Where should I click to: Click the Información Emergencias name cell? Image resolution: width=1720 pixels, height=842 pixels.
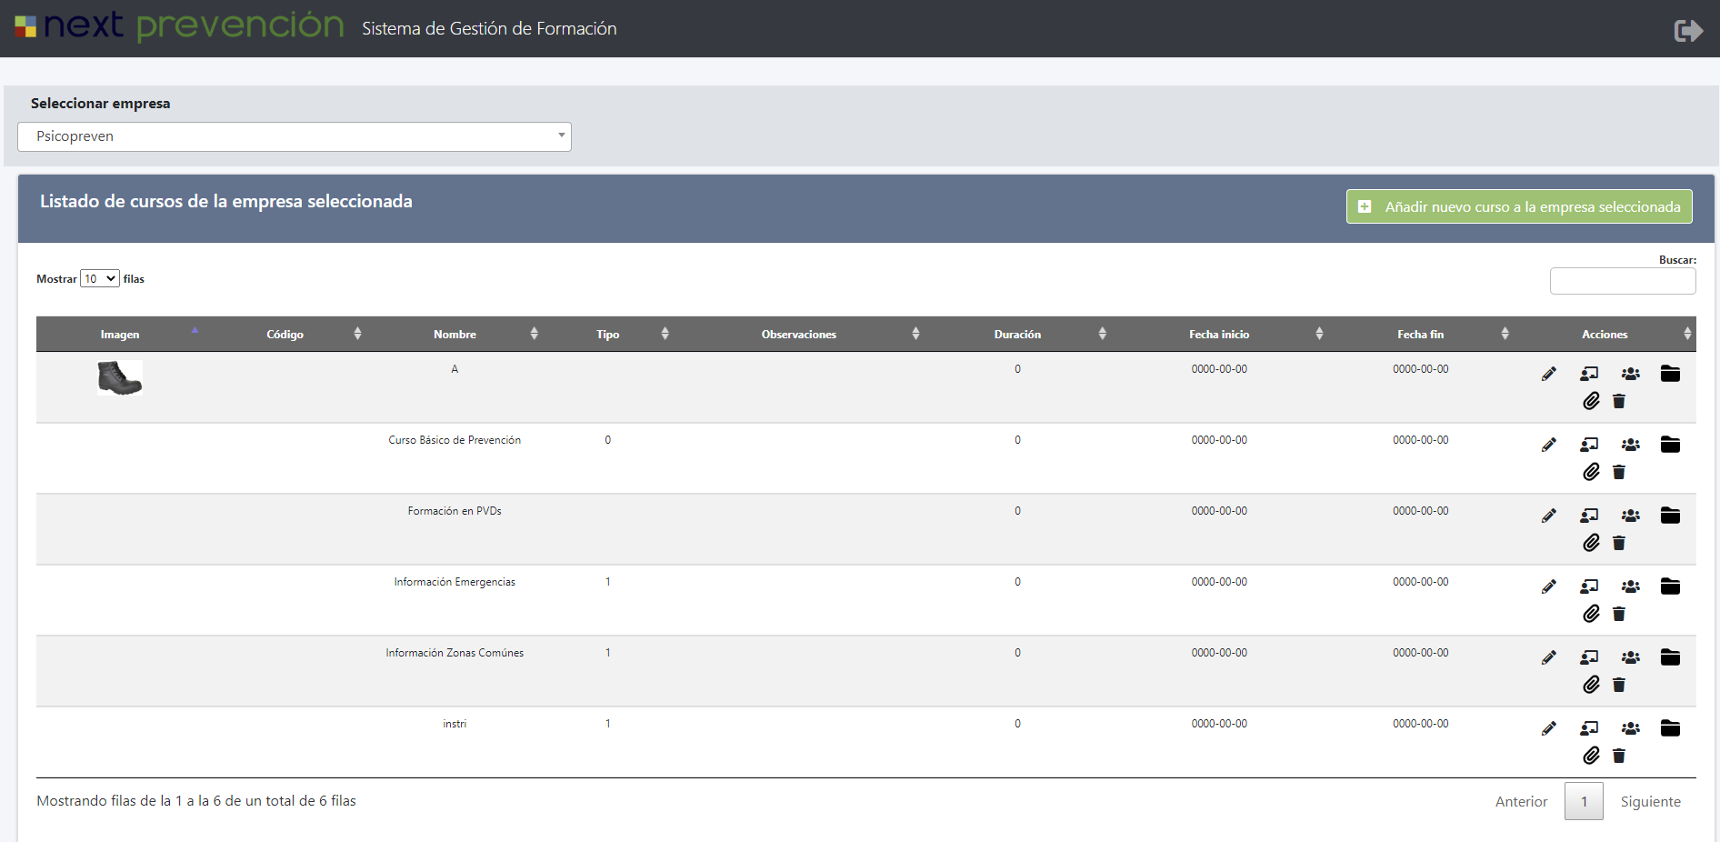tap(455, 582)
